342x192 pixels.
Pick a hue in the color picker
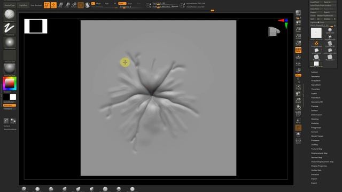pos(10,84)
